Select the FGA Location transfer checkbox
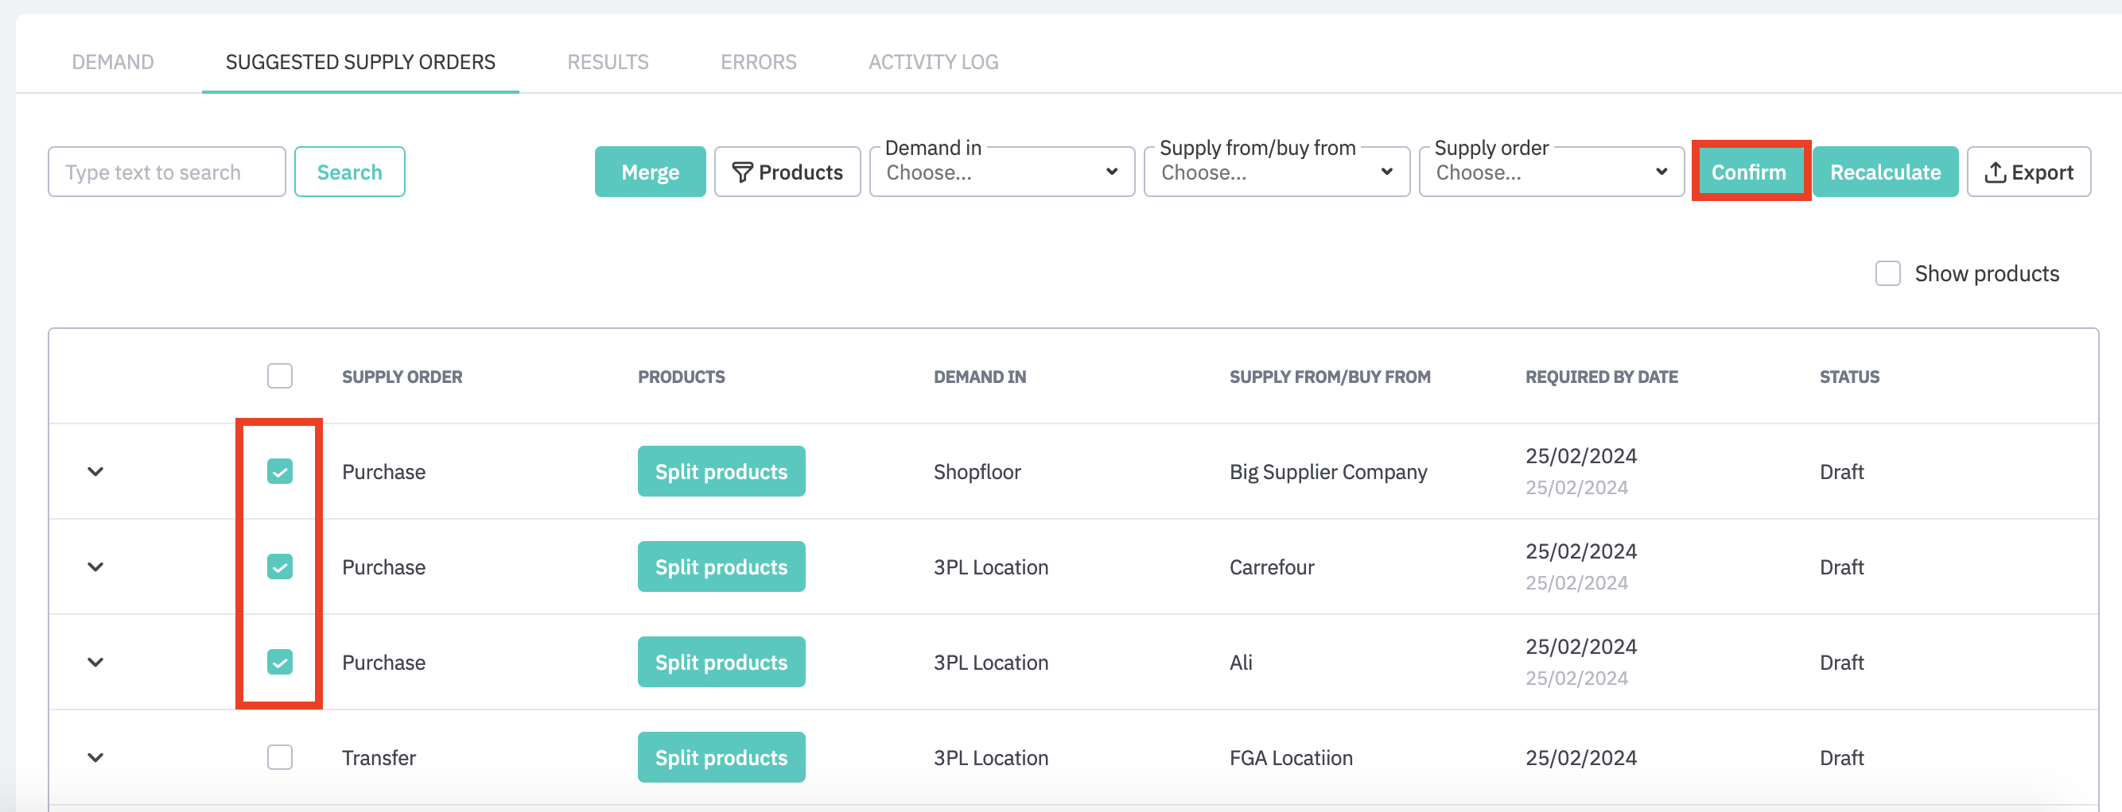The width and height of the screenshot is (2122, 812). click(x=280, y=758)
